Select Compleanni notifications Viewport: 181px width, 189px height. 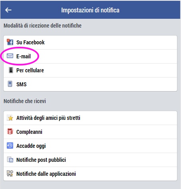(90, 132)
